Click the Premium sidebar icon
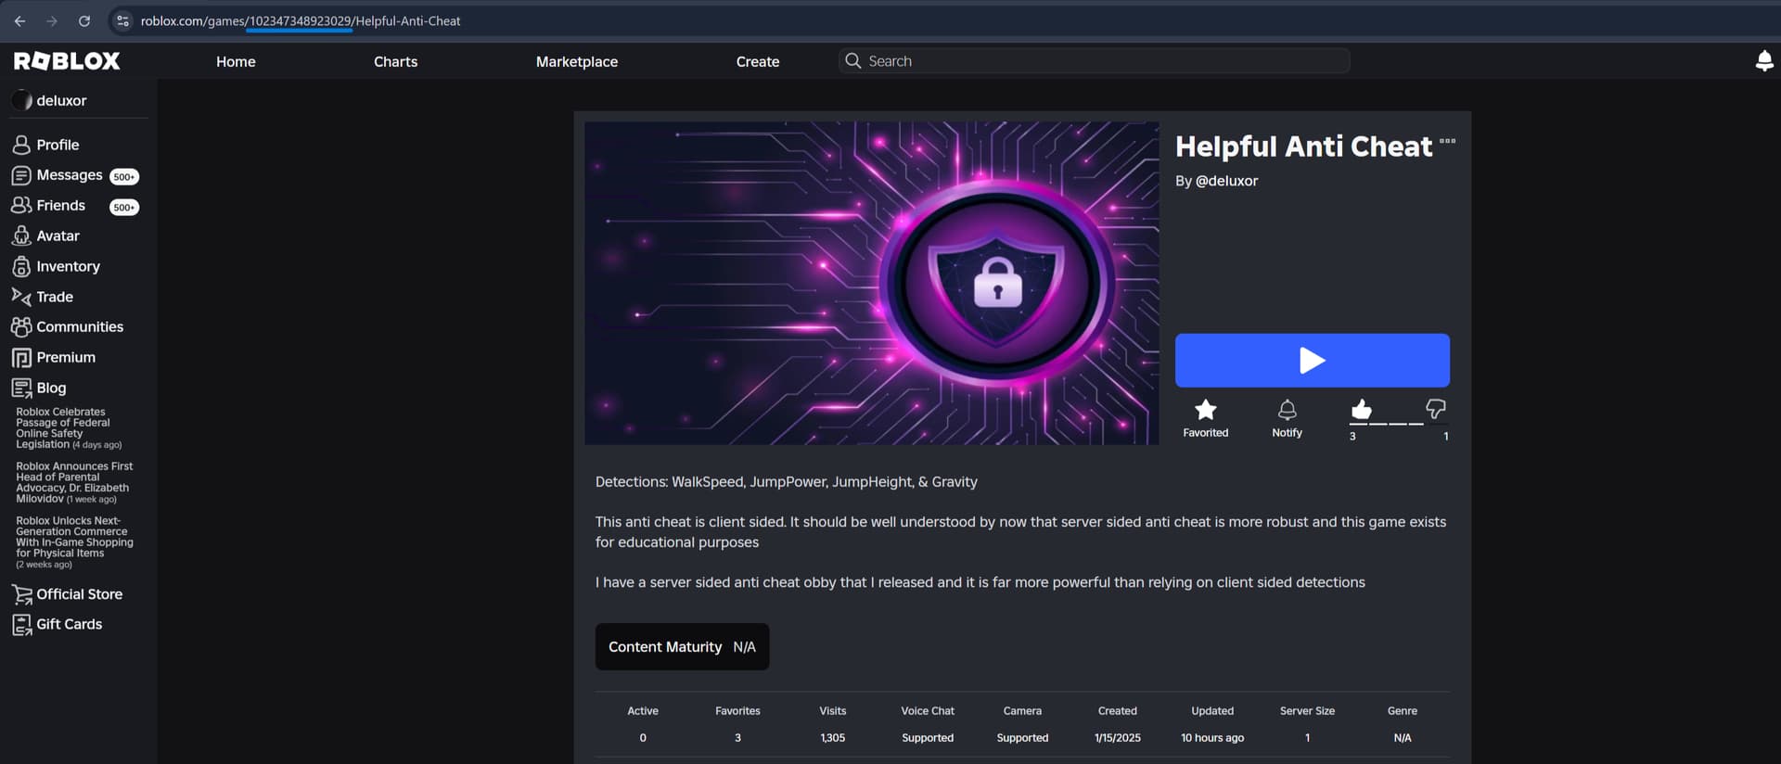 click(21, 357)
